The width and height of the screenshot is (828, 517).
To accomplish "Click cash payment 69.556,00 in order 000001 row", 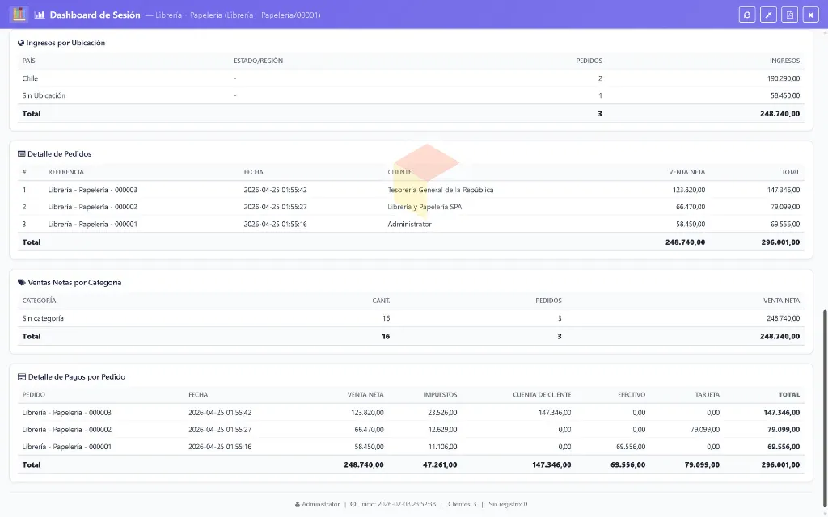I will coord(631,447).
